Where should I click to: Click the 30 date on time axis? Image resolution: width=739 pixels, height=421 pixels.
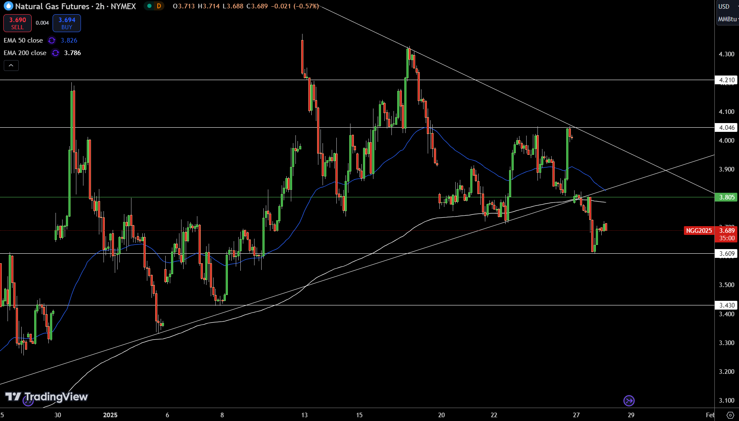pyautogui.click(x=58, y=415)
